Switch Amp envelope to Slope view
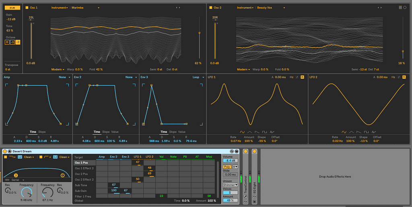This screenshot has height=207, width=412. coord(42,132)
